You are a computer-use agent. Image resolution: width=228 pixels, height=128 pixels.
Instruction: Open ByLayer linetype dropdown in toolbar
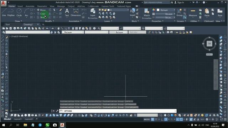tap(118, 32)
